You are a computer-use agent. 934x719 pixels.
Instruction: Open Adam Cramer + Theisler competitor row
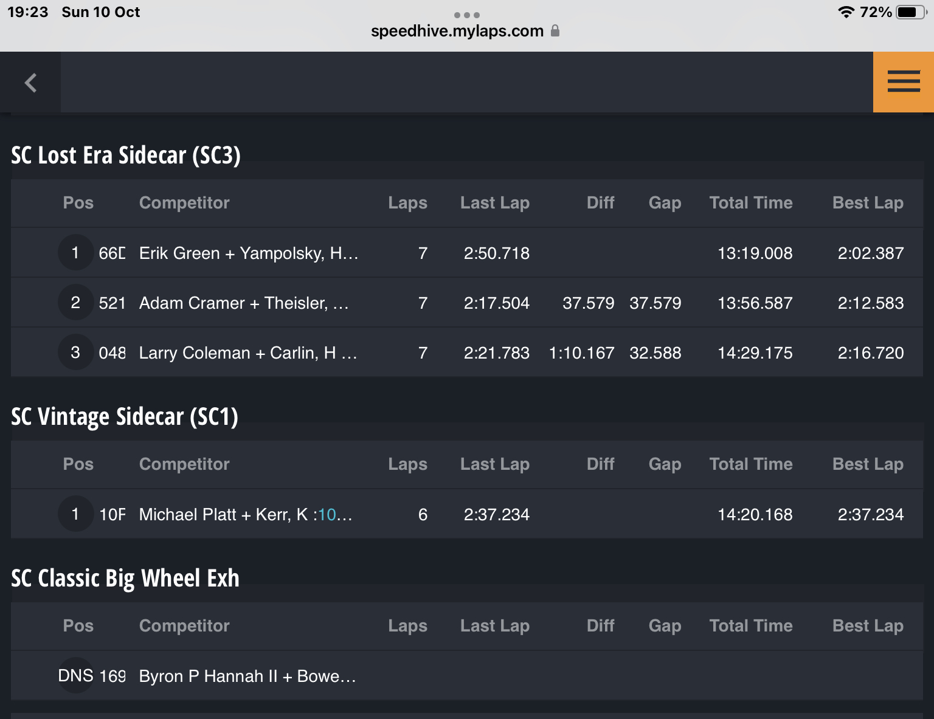click(467, 303)
